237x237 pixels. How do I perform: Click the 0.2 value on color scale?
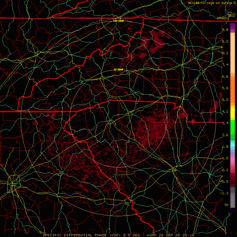(x=225, y=170)
